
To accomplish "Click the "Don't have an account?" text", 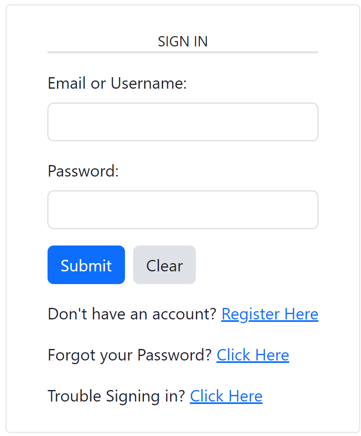I will coord(132,314).
